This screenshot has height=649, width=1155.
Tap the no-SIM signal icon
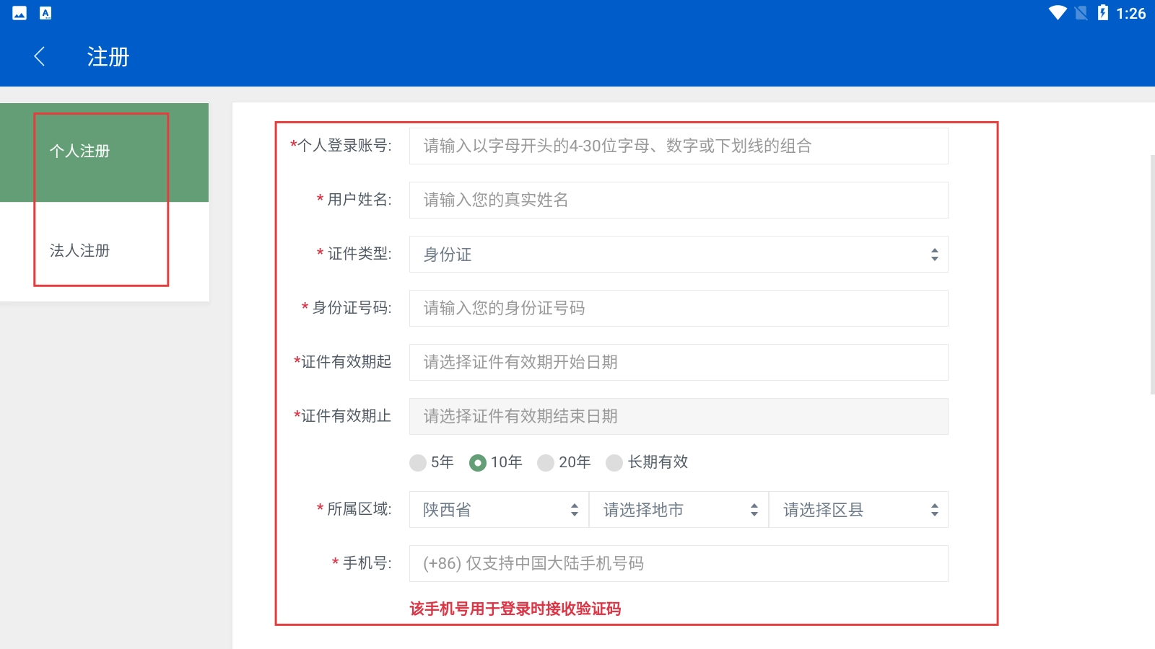click(1081, 13)
